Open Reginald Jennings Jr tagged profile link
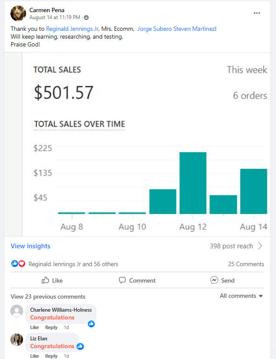Image resolution: width=276 pixels, height=359 pixels. [72, 29]
